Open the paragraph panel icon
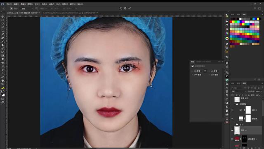 (227, 95)
